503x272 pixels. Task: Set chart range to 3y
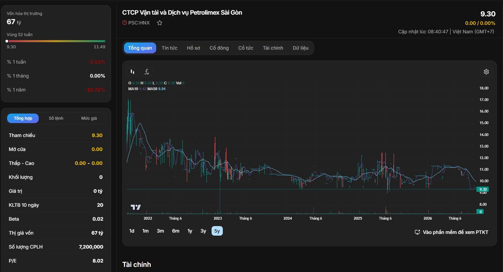pos(203,231)
